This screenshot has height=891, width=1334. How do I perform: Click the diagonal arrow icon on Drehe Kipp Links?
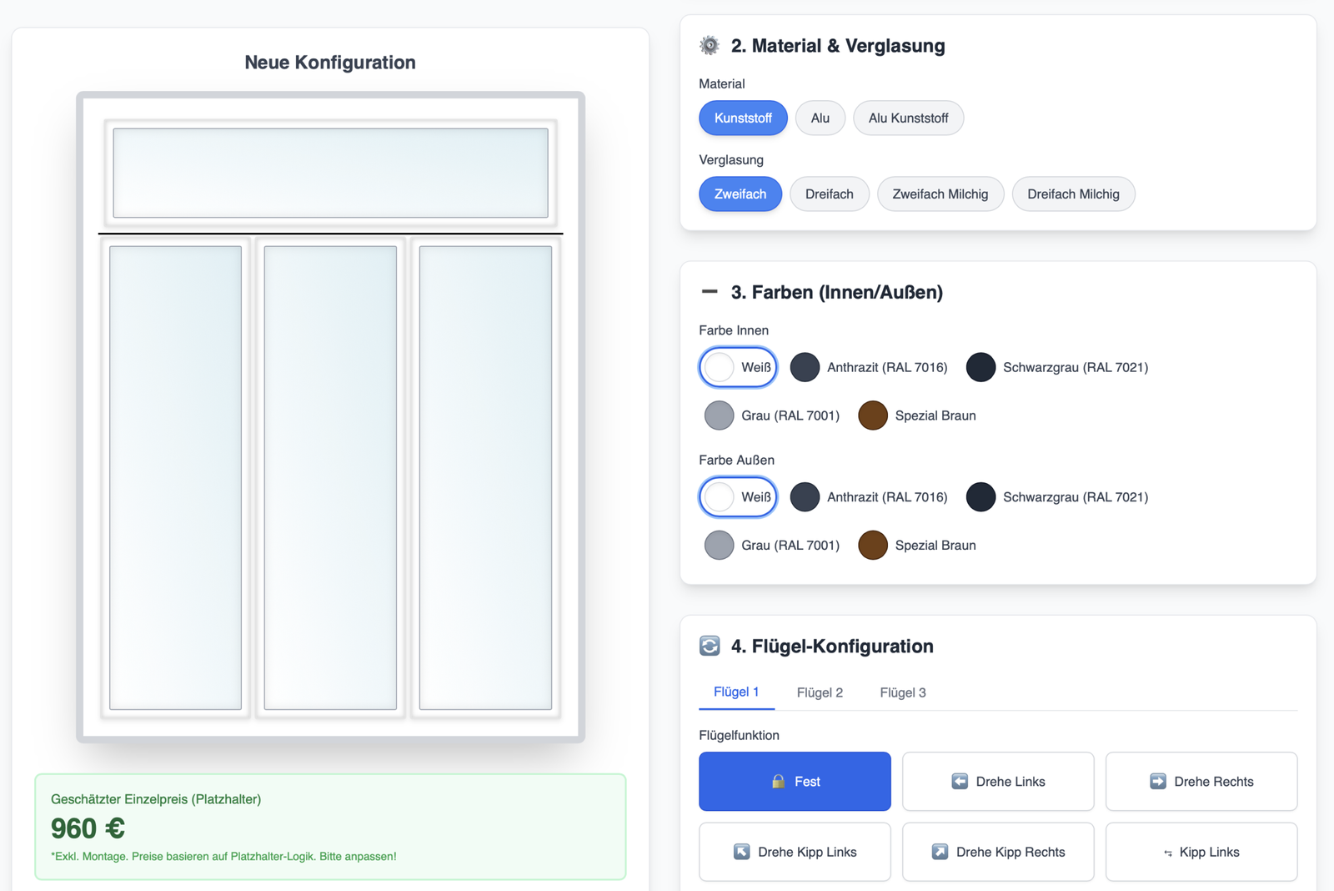741,852
